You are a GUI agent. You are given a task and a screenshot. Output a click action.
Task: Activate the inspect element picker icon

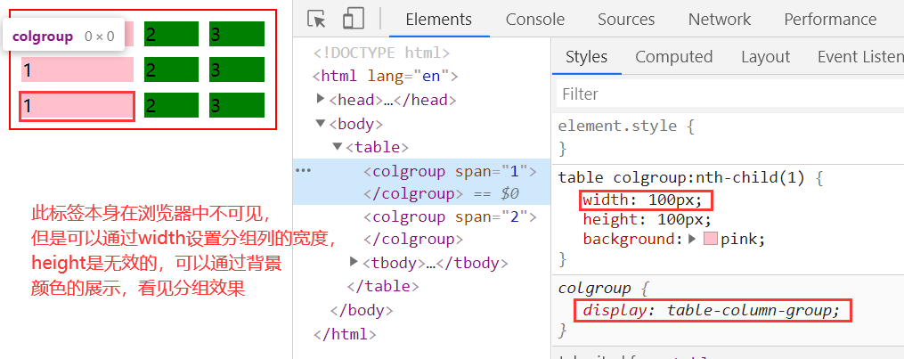point(316,20)
